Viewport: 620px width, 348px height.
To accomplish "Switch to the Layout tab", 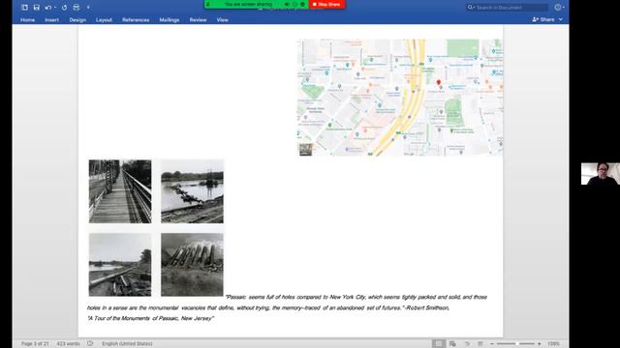I will click(104, 19).
